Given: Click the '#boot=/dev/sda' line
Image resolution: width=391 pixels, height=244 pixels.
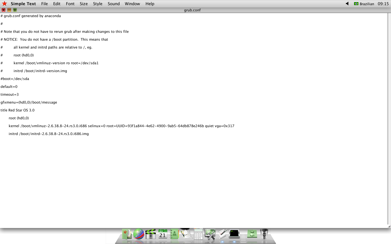Looking at the screenshot, I should [x=15, y=79].
